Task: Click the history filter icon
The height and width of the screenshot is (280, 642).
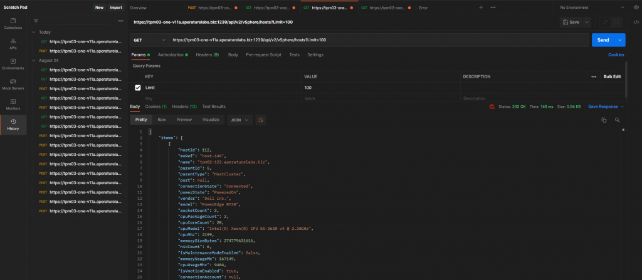Action: [x=36, y=21]
